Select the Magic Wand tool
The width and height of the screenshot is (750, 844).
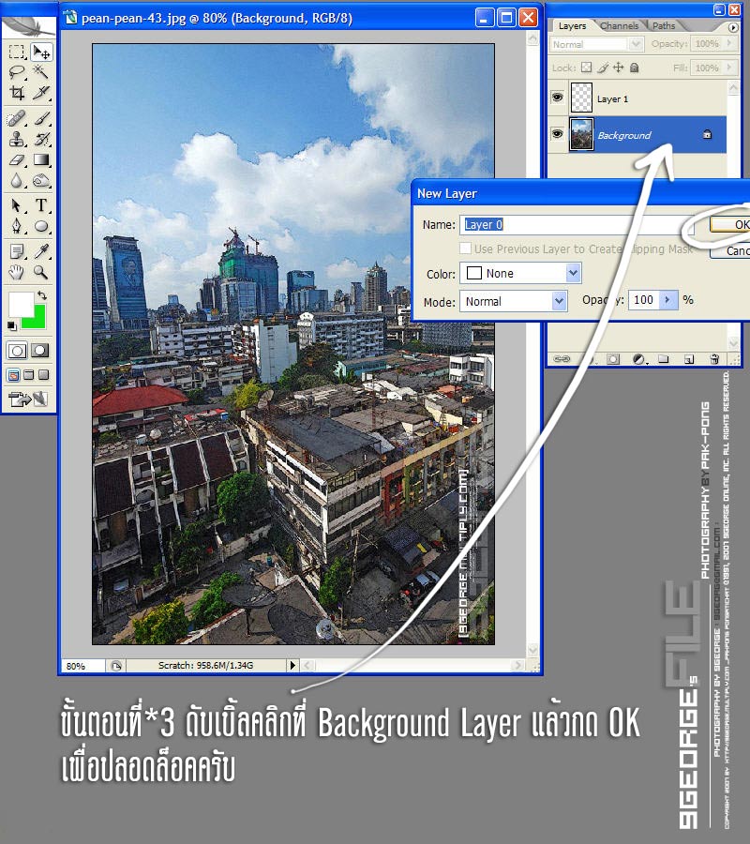pos(41,71)
